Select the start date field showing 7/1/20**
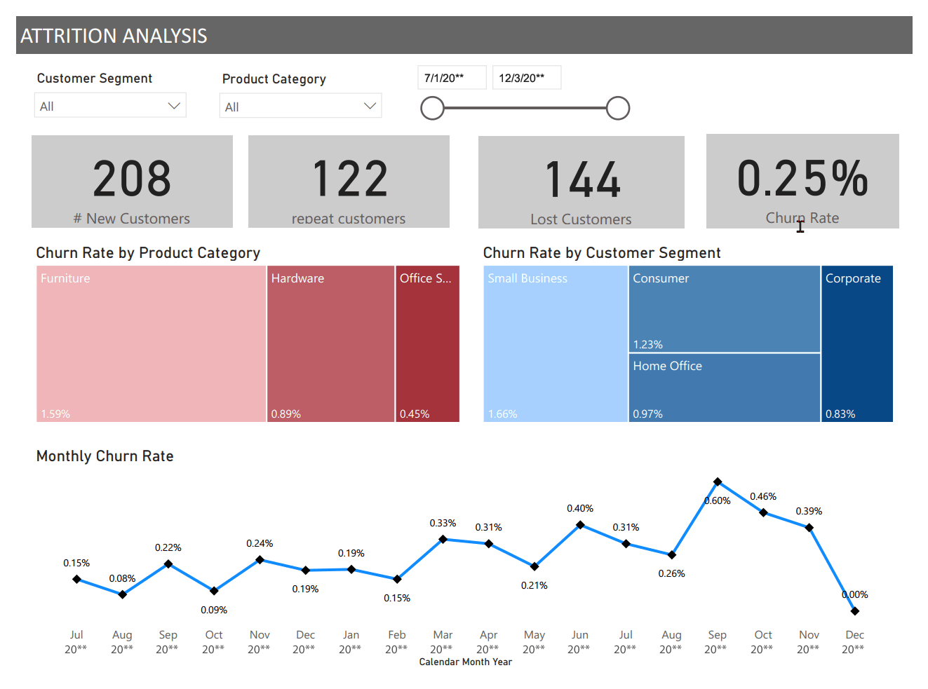Viewport: 928px width, 689px height. 451,77
